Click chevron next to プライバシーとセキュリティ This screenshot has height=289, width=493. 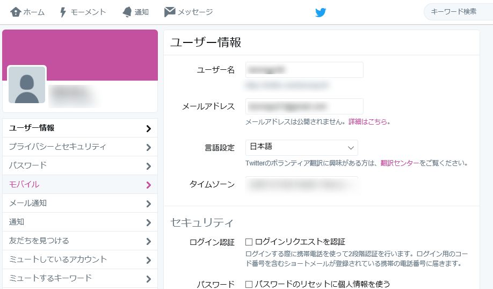coord(149,148)
